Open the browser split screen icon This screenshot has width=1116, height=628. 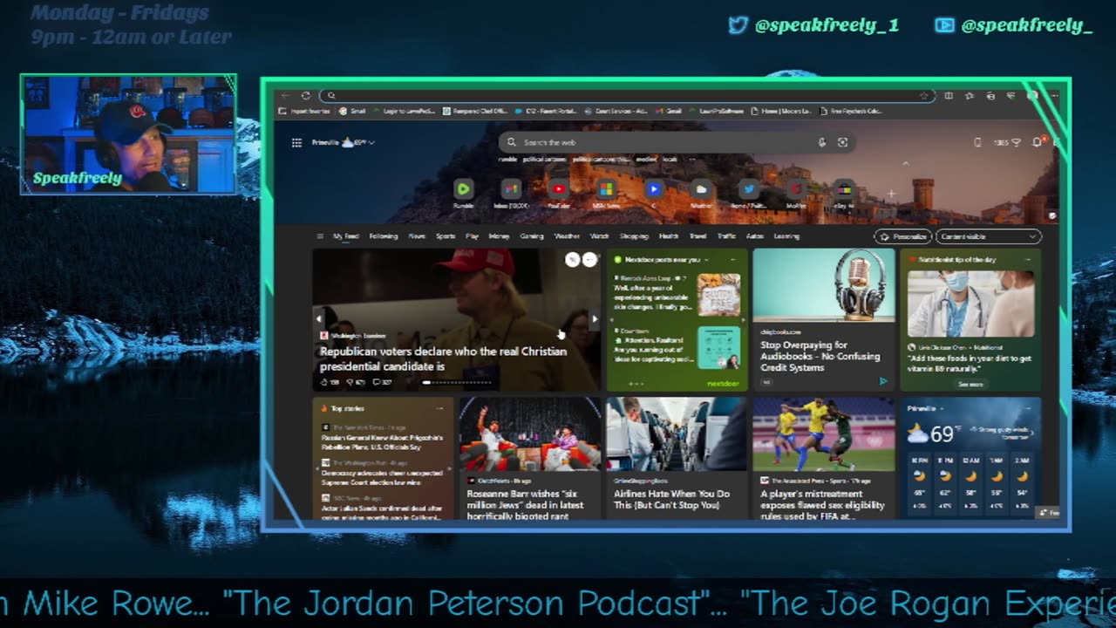(x=949, y=95)
